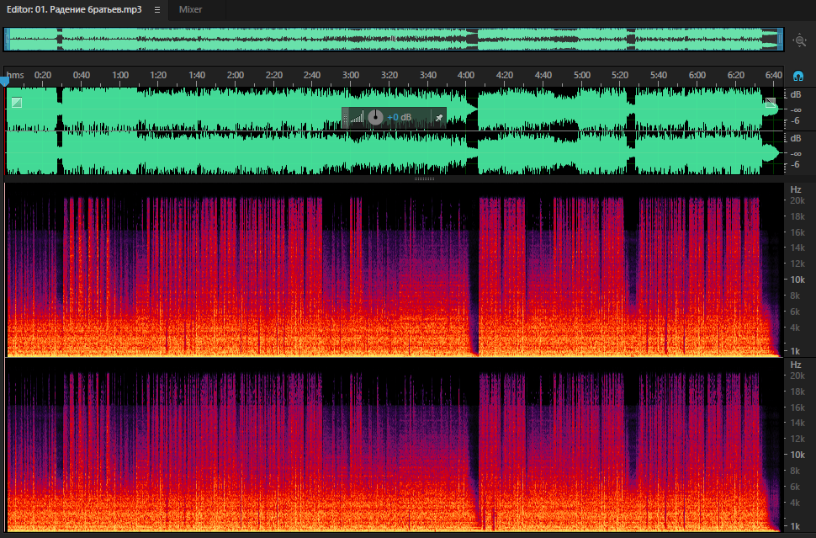Viewport: 816px width, 538px height.
Task: Click the HUD drag grip handle
Action: point(345,118)
